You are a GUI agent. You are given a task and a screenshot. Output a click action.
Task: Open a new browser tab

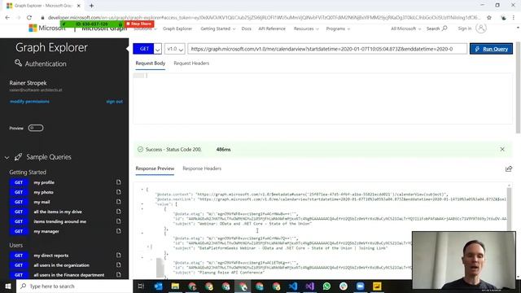click(x=91, y=6)
